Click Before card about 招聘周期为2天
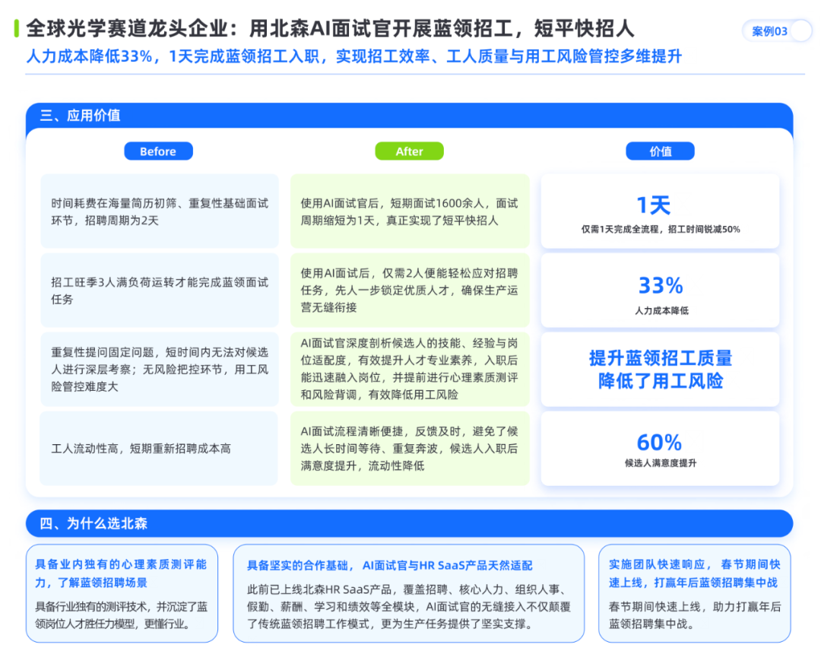Viewport: 821px width, 654px height. (159, 211)
